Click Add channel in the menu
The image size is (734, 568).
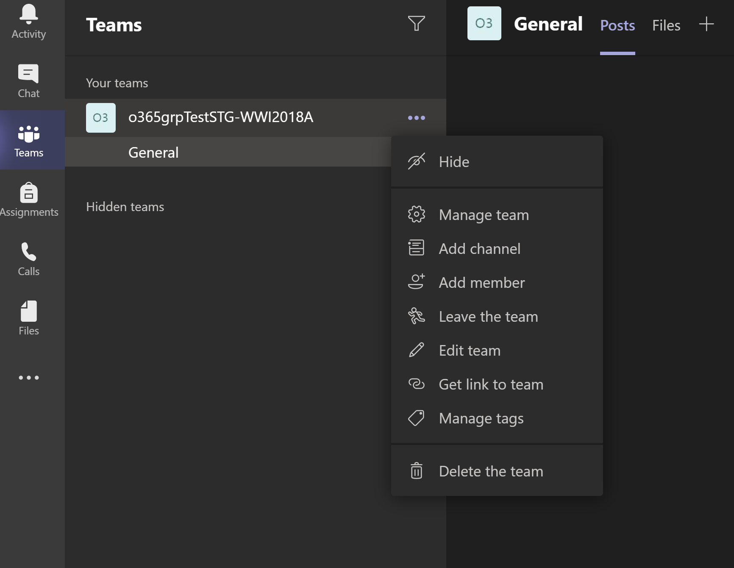point(480,248)
